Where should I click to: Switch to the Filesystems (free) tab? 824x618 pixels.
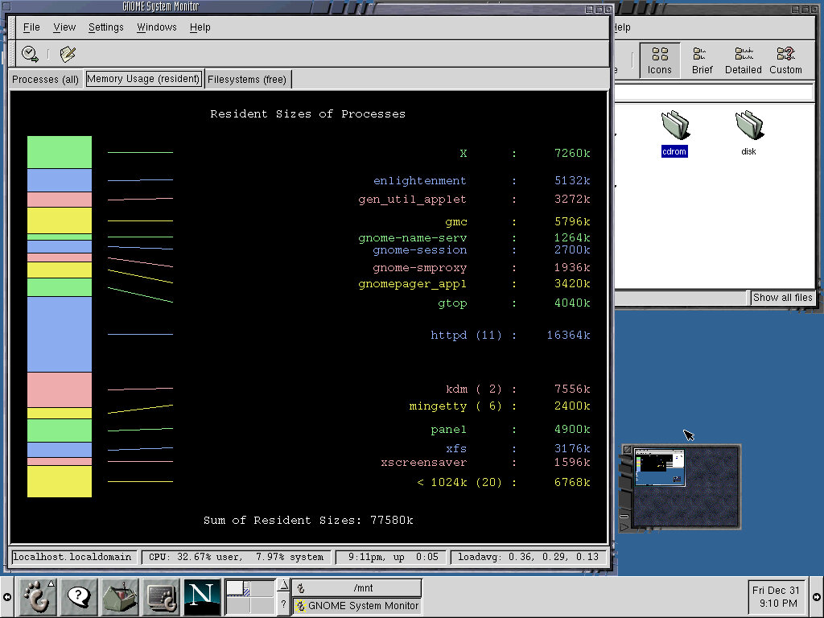(246, 79)
